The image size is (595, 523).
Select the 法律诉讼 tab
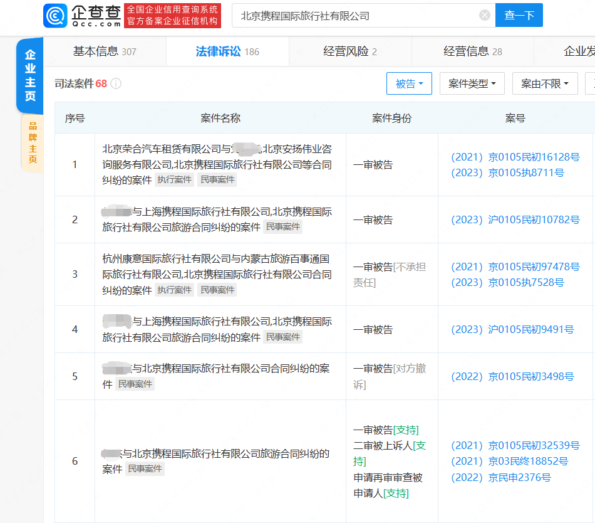point(227,51)
